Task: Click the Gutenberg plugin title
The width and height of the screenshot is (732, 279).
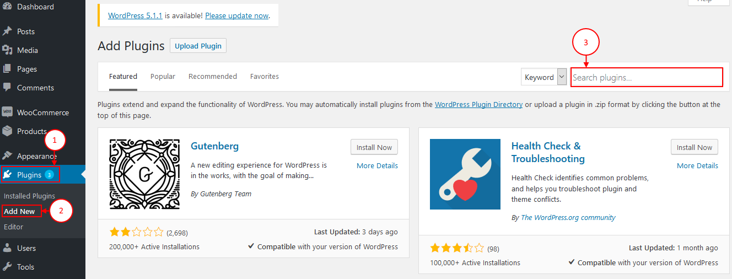Action: [214, 146]
